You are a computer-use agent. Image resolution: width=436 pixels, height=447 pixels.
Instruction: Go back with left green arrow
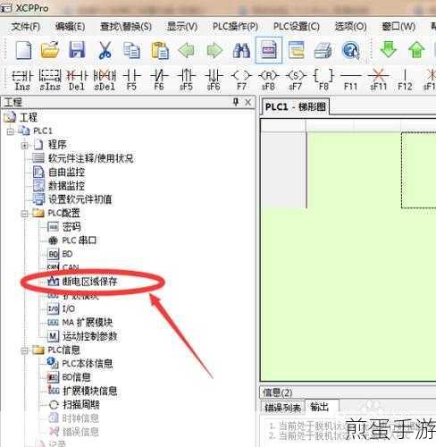[187, 50]
